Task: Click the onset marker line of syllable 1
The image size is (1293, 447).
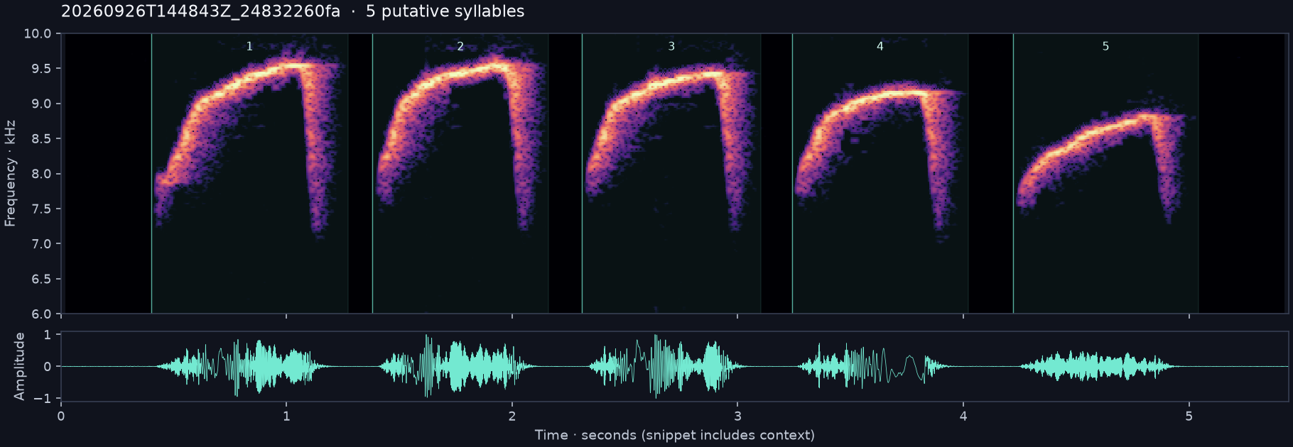Action: pyautogui.click(x=151, y=173)
